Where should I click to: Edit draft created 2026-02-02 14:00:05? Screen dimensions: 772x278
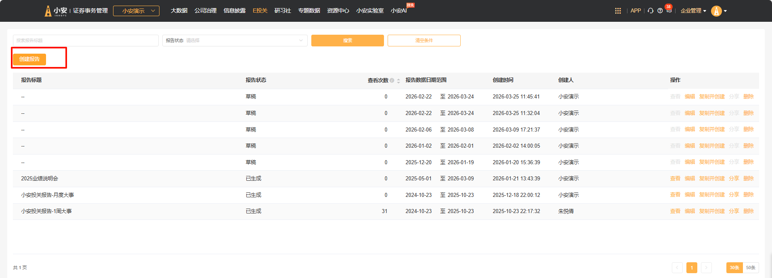[x=690, y=146]
